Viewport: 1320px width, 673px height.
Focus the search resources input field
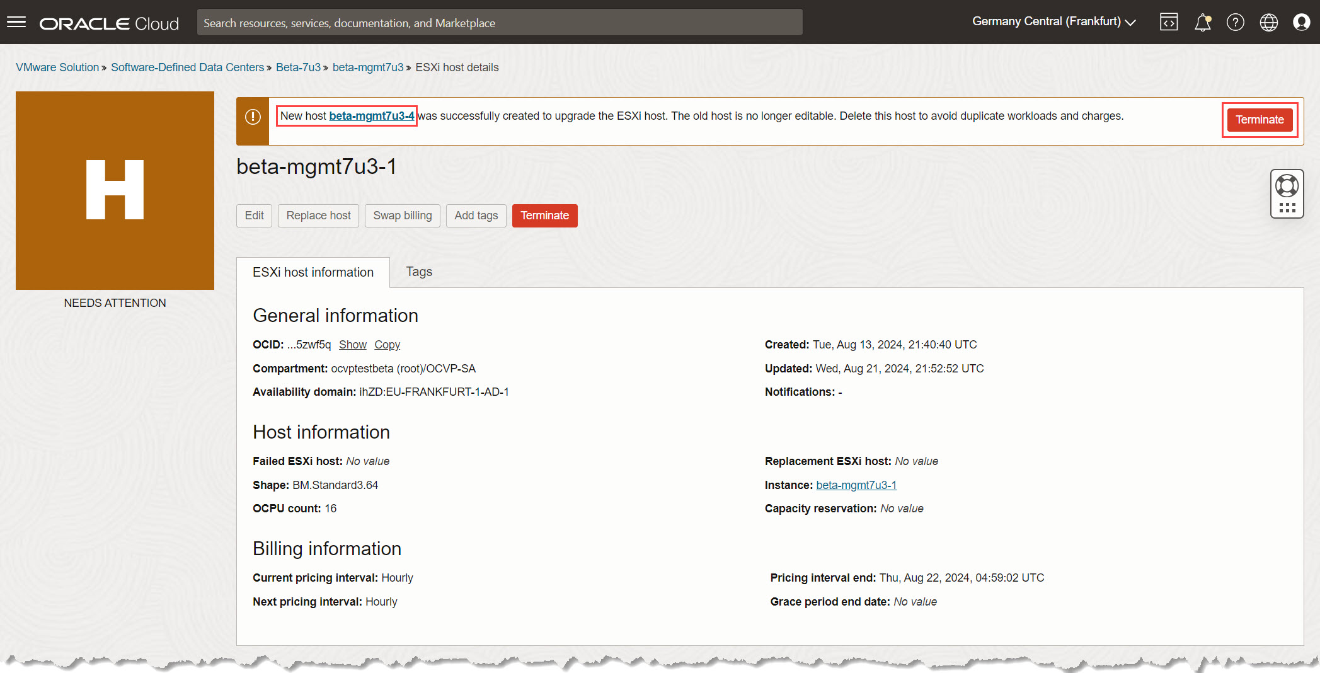coord(500,23)
